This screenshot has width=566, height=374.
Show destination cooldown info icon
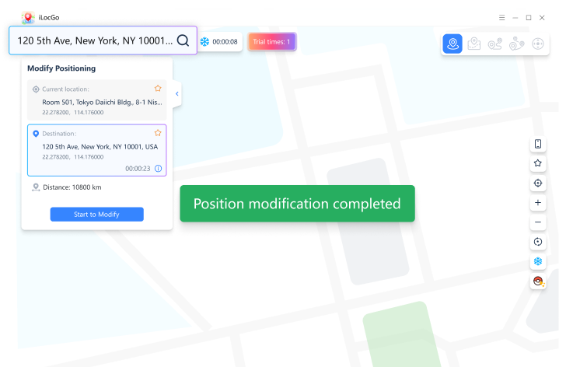(158, 169)
